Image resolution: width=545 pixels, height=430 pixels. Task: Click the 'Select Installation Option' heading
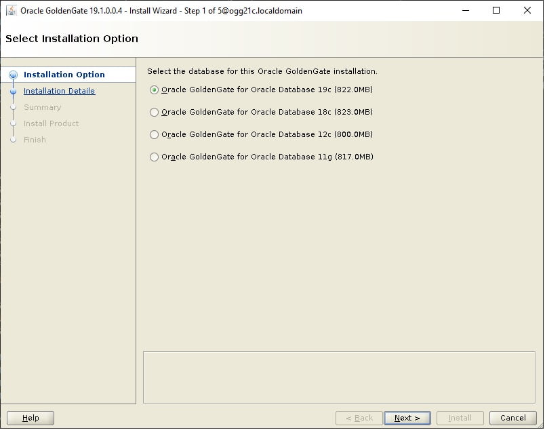(72, 38)
